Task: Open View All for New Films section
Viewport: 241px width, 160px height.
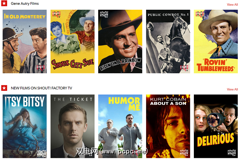Action: tap(232, 89)
